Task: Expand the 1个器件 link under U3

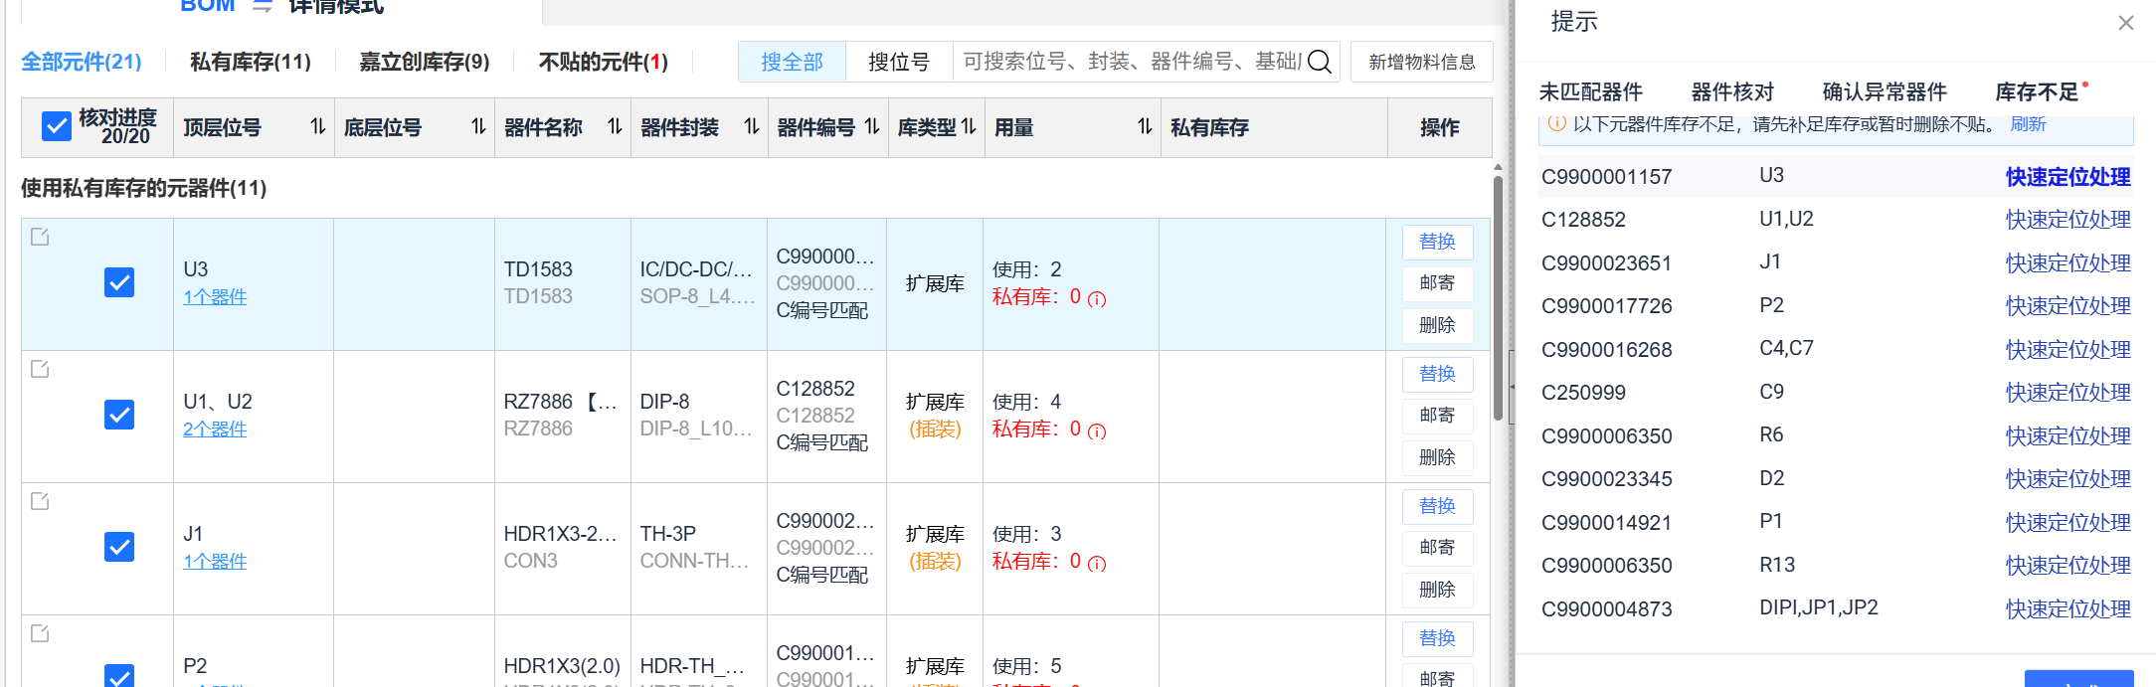Action: [x=215, y=297]
